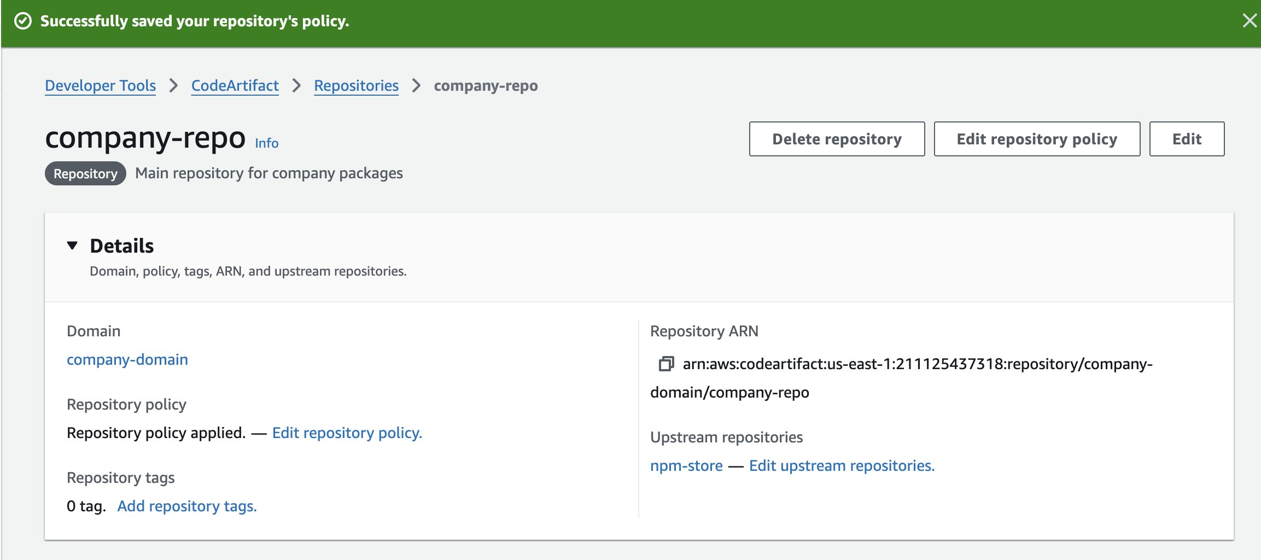The width and height of the screenshot is (1261, 560).
Task: Open the Repositories breadcrumb link
Action: 356,86
